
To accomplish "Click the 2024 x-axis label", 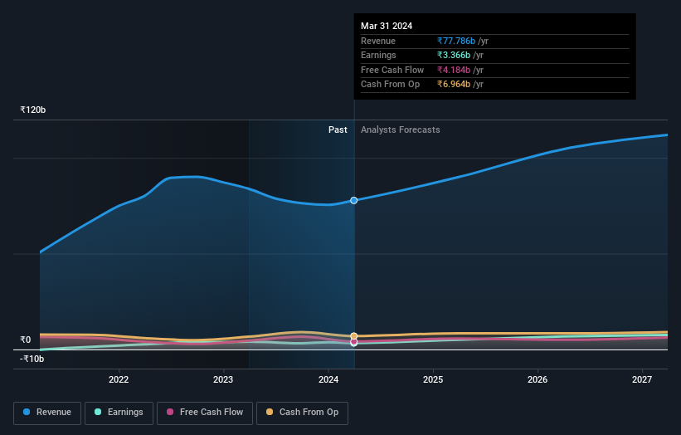I will pos(328,379).
